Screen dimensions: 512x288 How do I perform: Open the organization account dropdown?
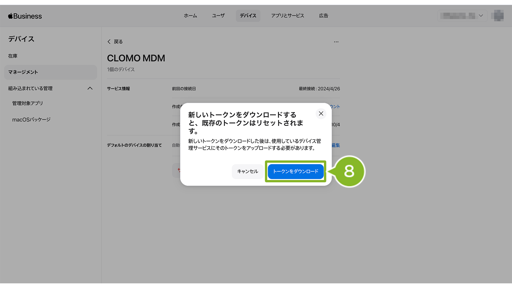[462, 16]
